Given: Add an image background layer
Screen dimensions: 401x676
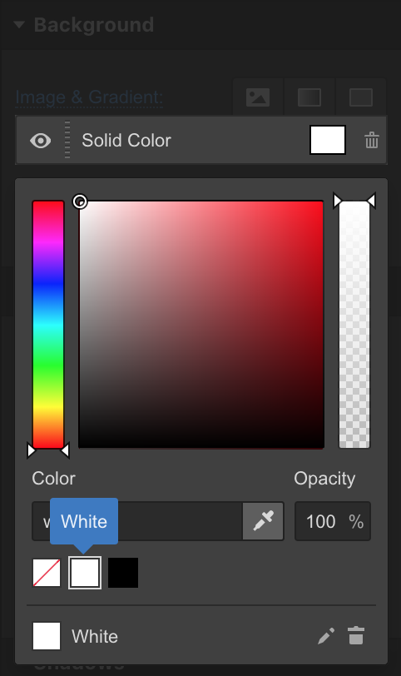Looking at the screenshot, I should point(258,97).
